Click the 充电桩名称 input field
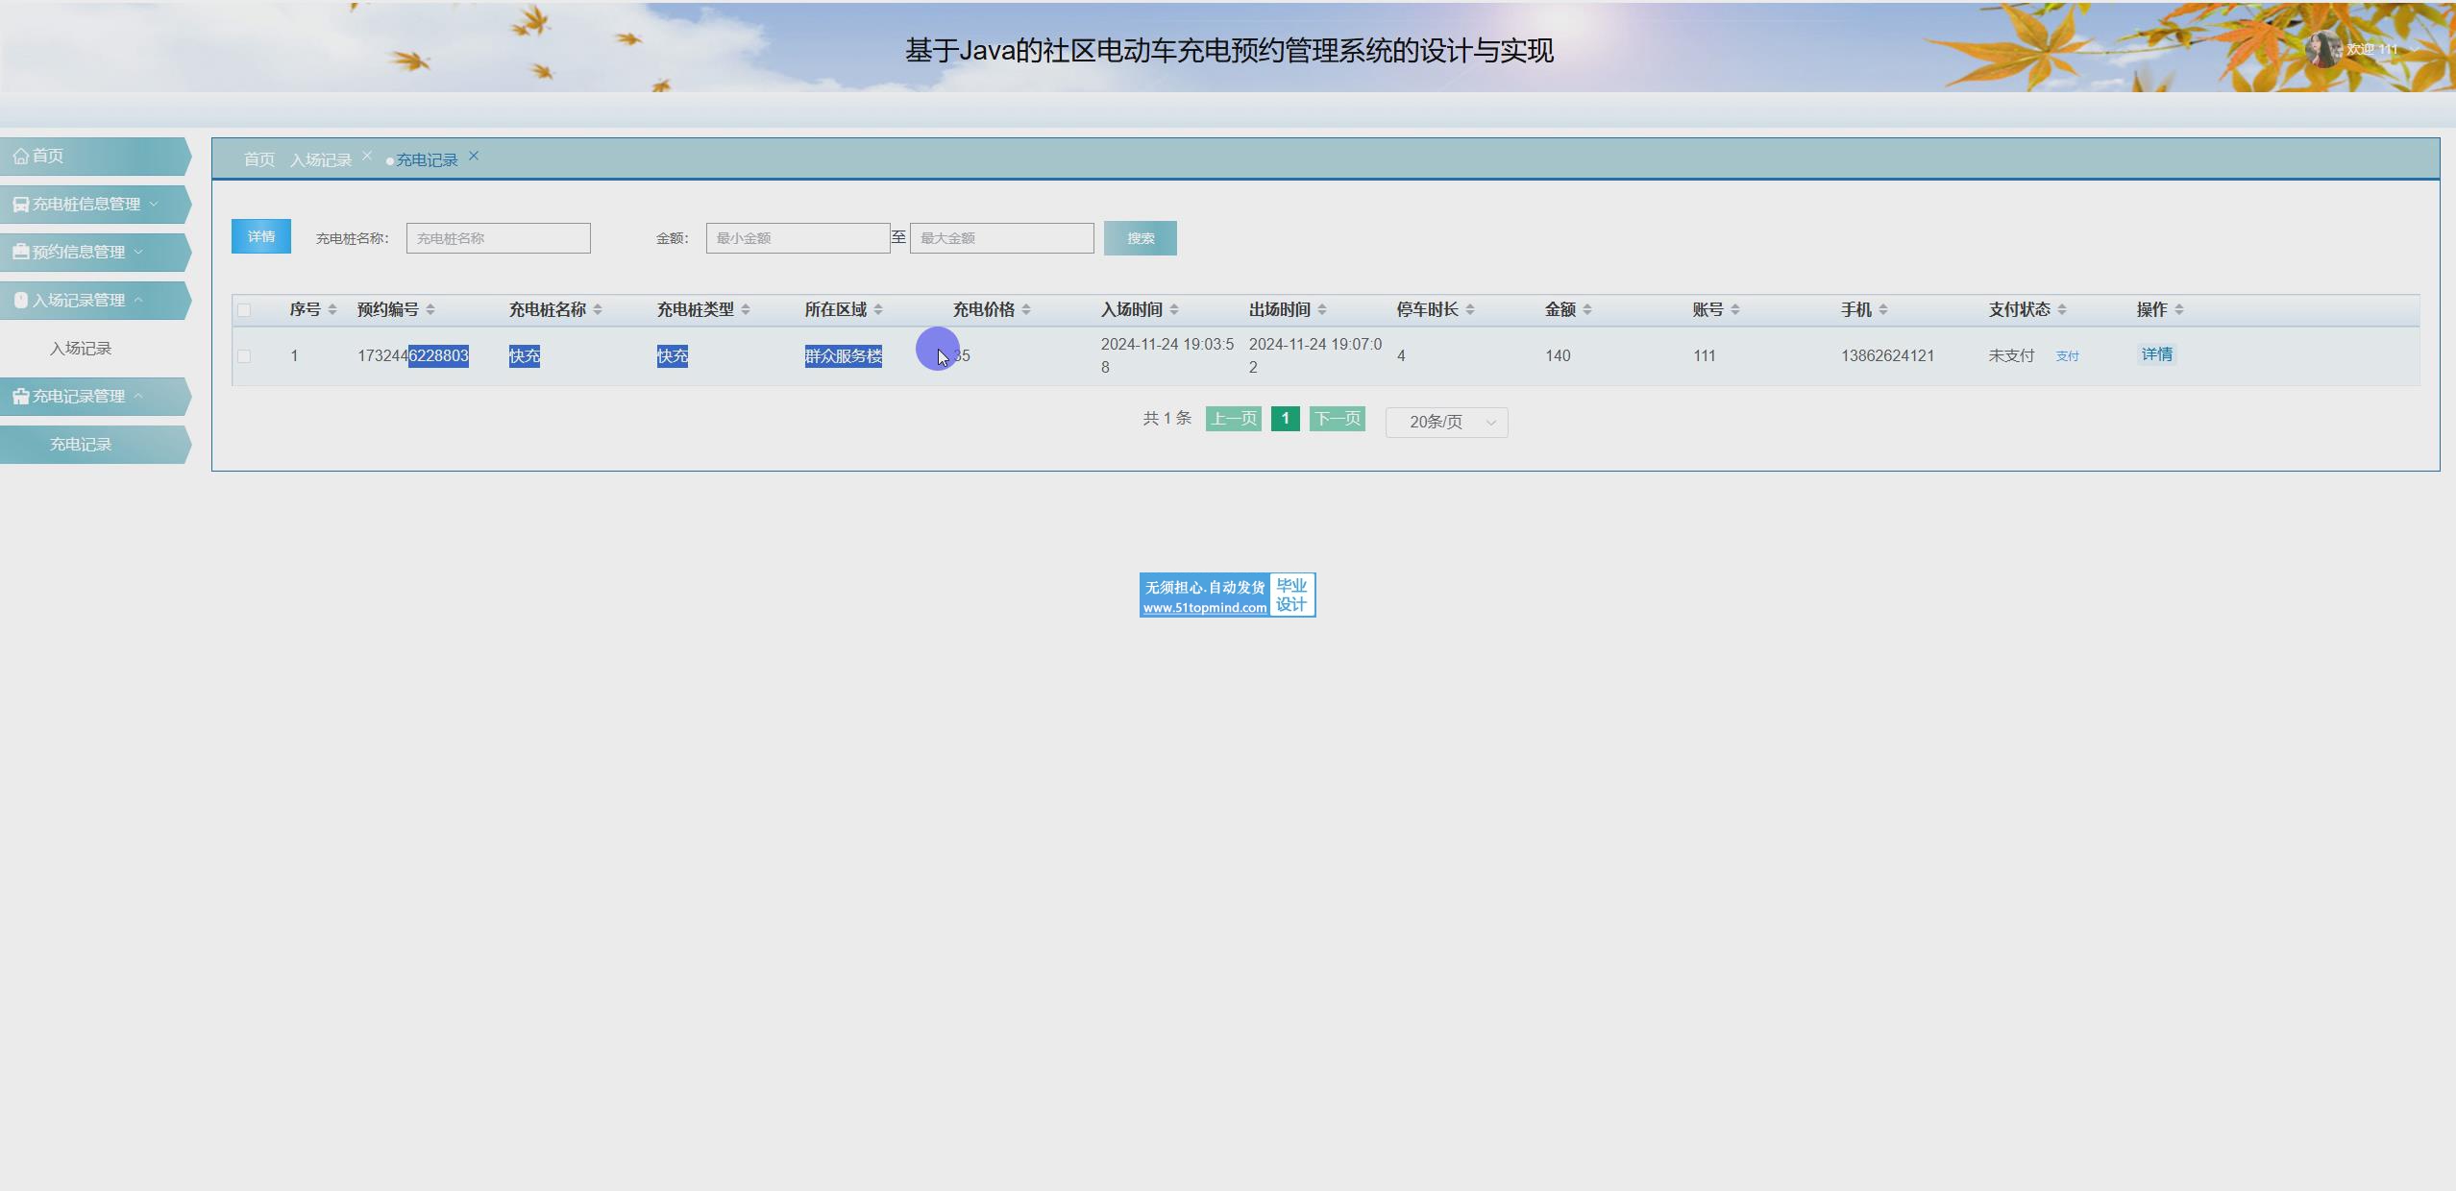The width and height of the screenshot is (2456, 1191). (x=498, y=238)
